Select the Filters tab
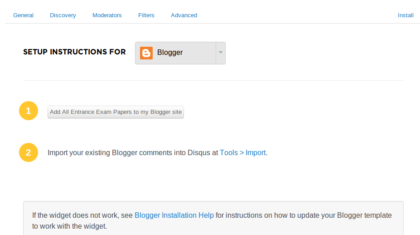This screenshot has width=420, height=235. [x=146, y=15]
